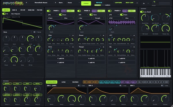Image resolution: width=173 pixels, height=107 pixels.
Task: Click the LFO 4 modulation source chip
Action: [118, 82]
